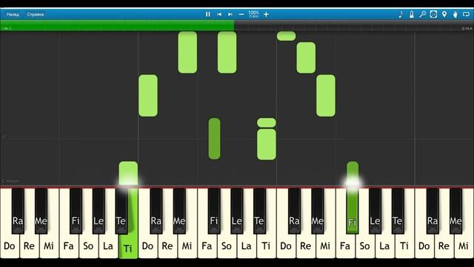474x267 pixels.
Task: Open the hands selection icon
Action: (x=455, y=14)
